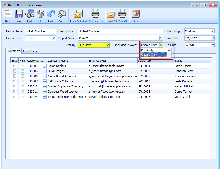The image size is (220, 169).
Task: Select Designer Wood Worker company cell
Action: tap(68, 92)
